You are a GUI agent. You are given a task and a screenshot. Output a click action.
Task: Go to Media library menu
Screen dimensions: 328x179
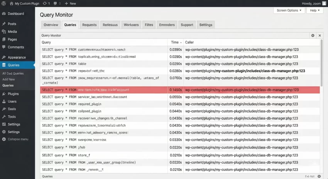(x=12, y=32)
